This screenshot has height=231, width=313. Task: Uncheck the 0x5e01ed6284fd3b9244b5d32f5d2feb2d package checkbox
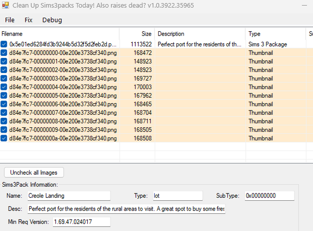4,44
